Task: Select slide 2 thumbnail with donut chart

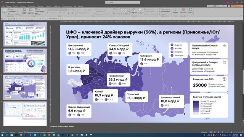Action: click(25, 61)
